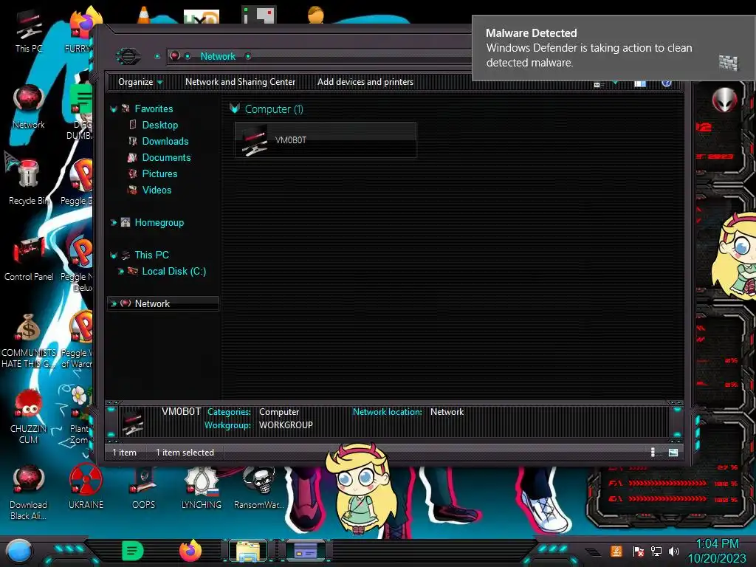756x567 pixels.
Task: Toggle the preview pane in toolbar
Action: [x=640, y=83]
